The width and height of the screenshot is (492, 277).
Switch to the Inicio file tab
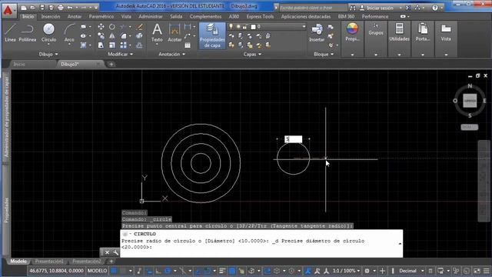18,64
